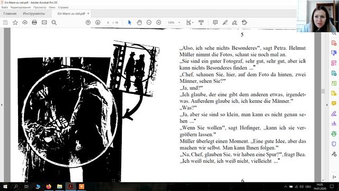Viewport: 339px width, 191px height.
Task: Select the Ein Mann zu viel.pdf tab
Action: click(x=71, y=14)
